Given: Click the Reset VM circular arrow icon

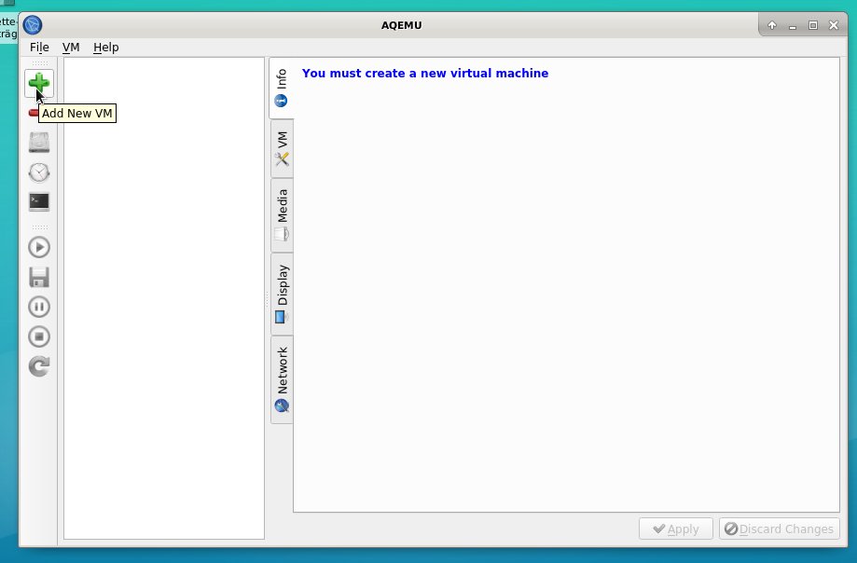Looking at the screenshot, I should pyautogui.click(x=39, y=366).
